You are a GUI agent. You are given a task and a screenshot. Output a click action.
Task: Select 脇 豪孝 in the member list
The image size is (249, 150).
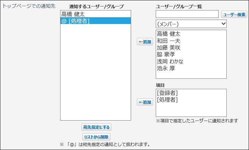point(191,54)
